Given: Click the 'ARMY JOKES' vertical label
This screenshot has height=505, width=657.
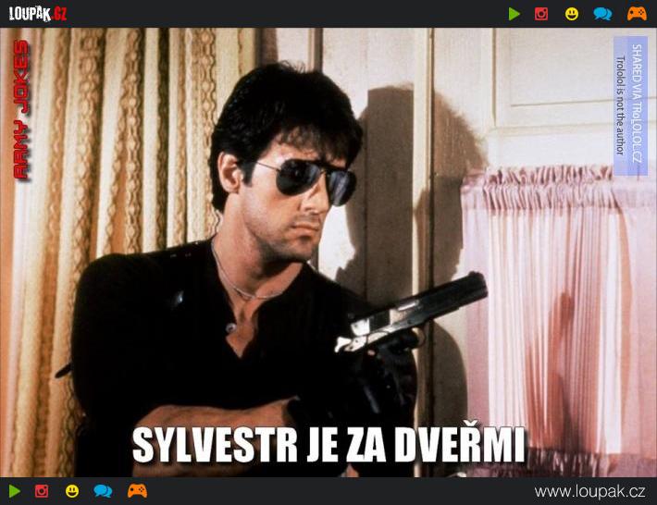Looking at the screenshot, I should coord(21,110).
